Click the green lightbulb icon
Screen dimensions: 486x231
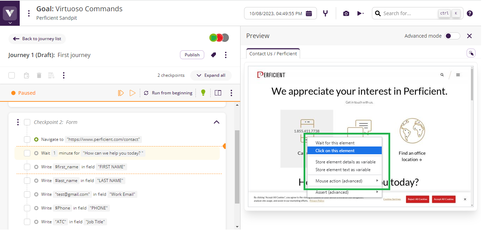(203, 93)
